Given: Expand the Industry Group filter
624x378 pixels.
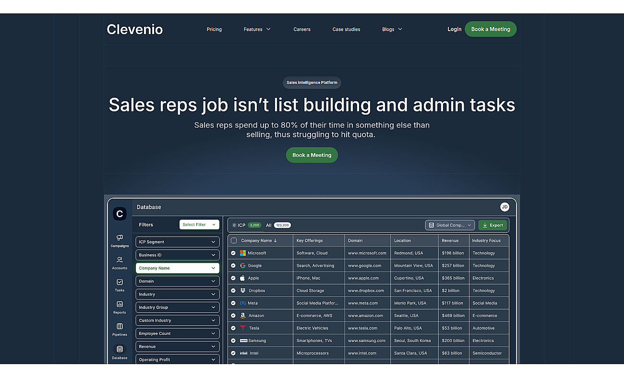Looking at the screenshot, I should [178, 307].
